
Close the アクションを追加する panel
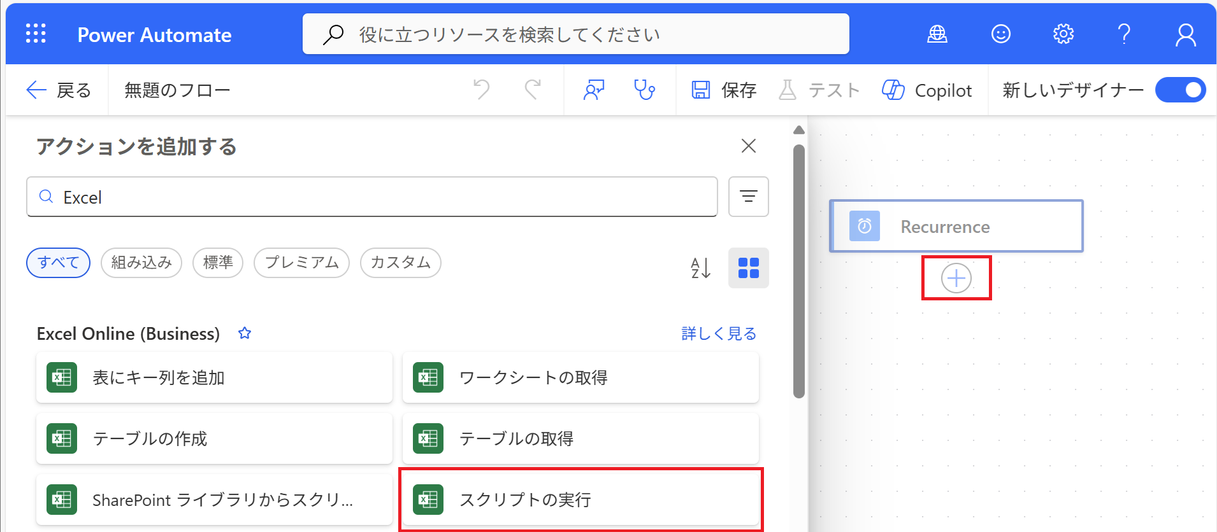point(749,146)
